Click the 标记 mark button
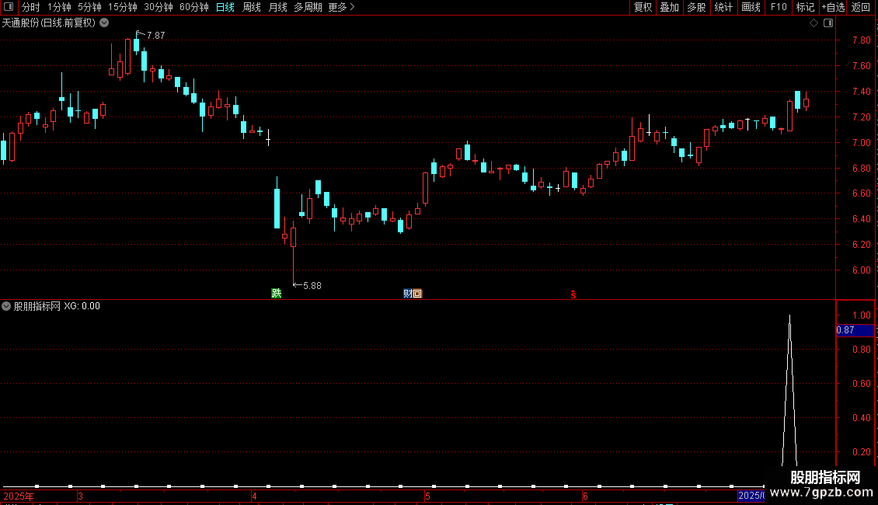Viewport: 878px width, 505px height. pyautogui.click(x=805, y=7)
